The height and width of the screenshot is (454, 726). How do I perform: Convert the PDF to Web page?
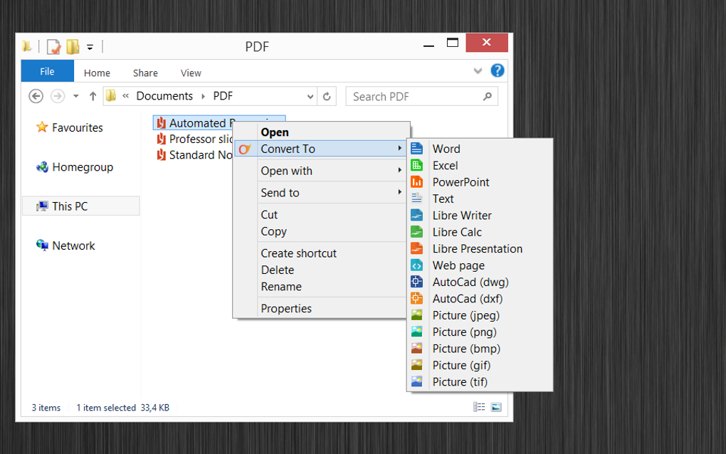(x=458, y=265)
